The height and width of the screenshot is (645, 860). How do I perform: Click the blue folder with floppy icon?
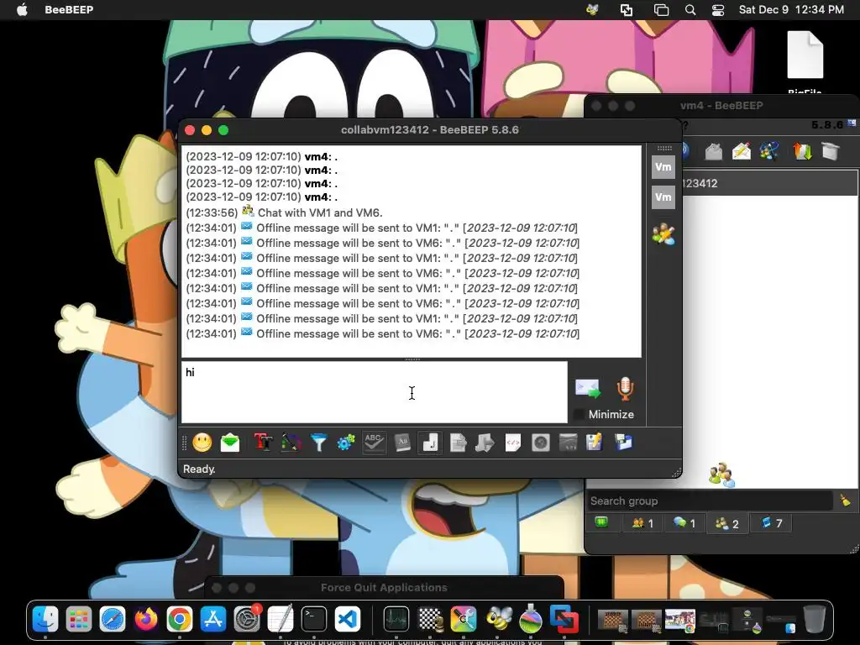coord(623,443)
